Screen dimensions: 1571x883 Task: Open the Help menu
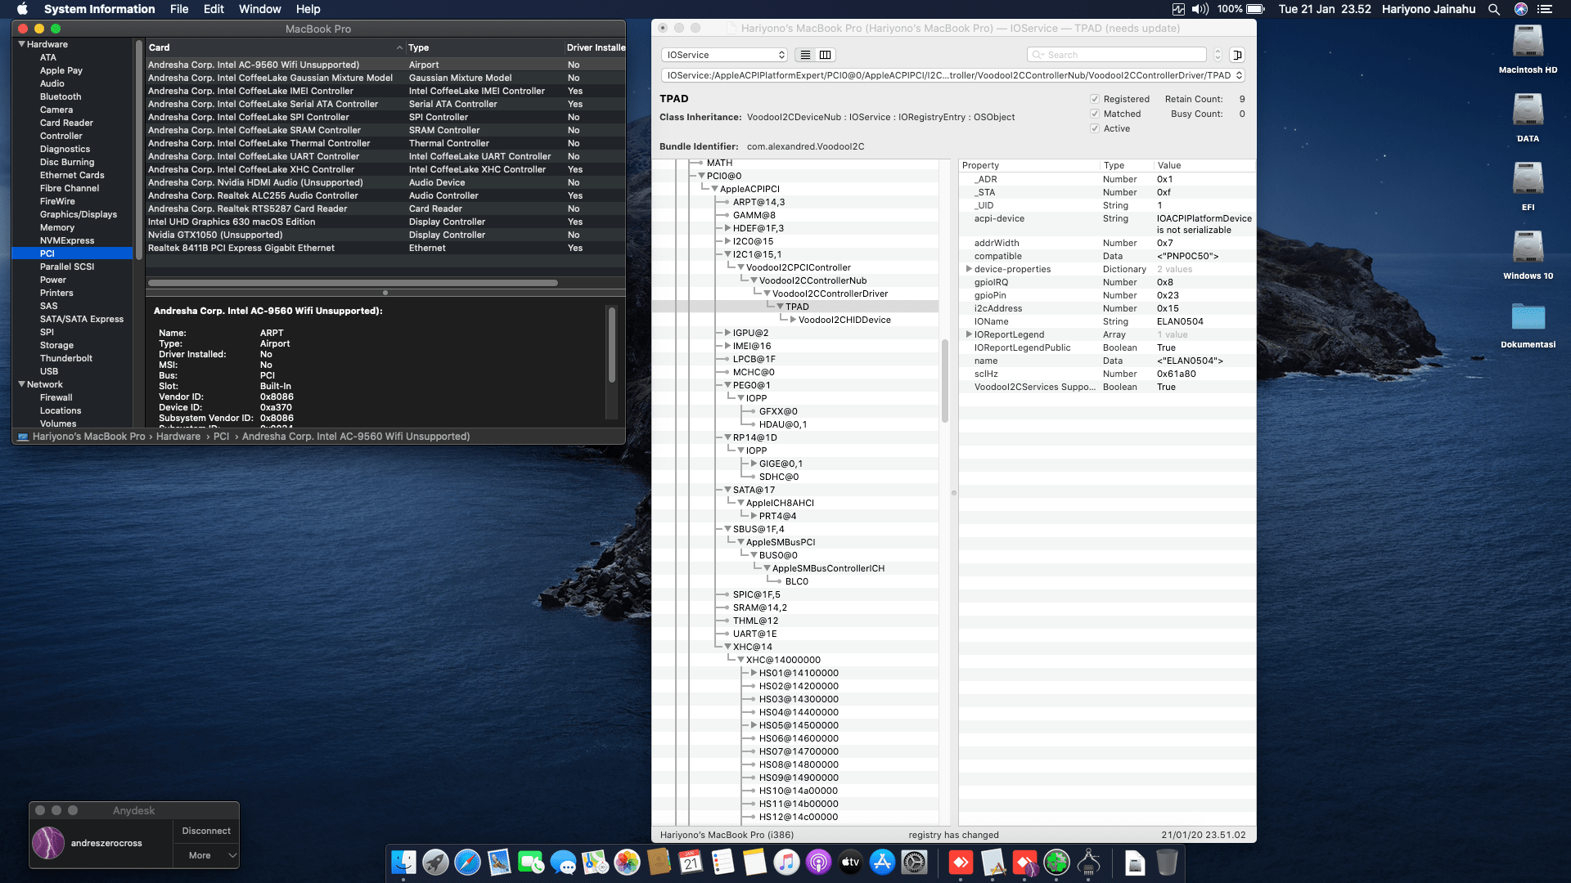point(308,9)
